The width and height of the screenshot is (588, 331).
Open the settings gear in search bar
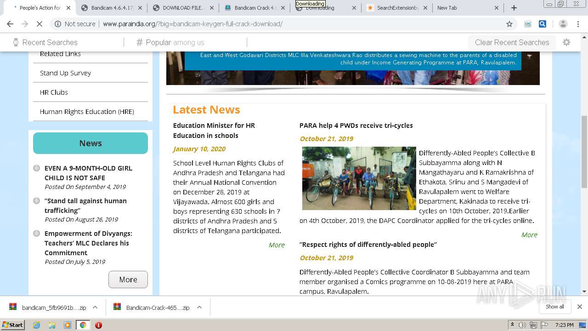566,42
